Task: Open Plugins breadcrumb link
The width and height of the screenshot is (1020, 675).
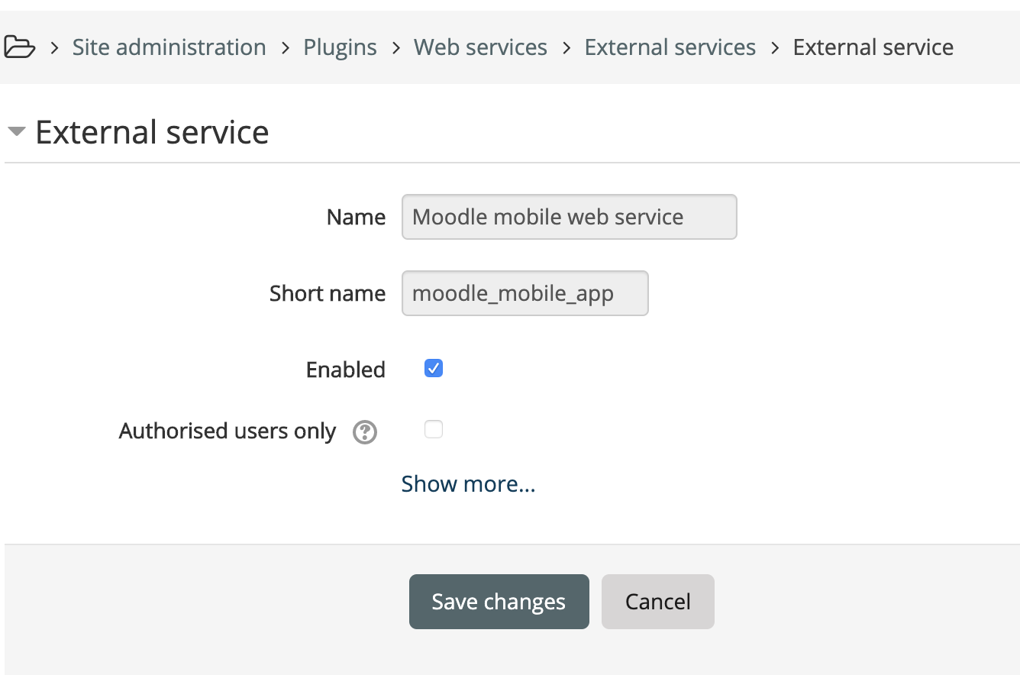Action: 341,47
